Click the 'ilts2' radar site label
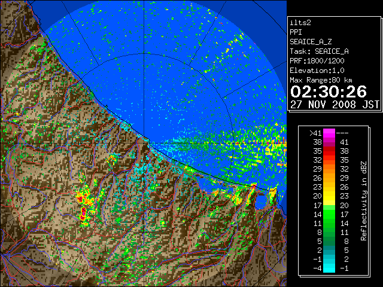383x287 pixels. click(300, 23)
